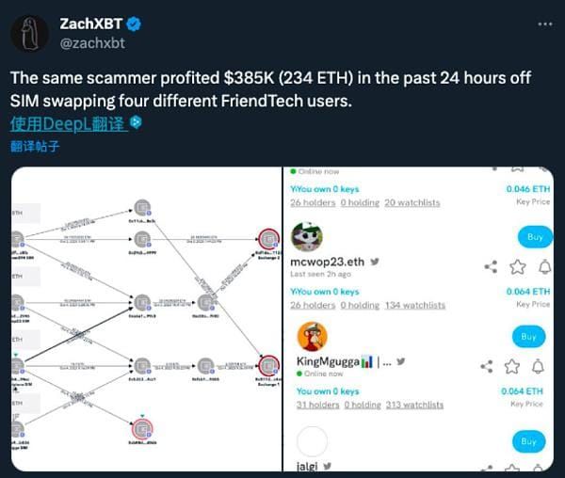Viewport: 565px width, 478px height.
Task: Open the Twitter bird icon beside mcwop23.eth
Action: coord(375,262)
